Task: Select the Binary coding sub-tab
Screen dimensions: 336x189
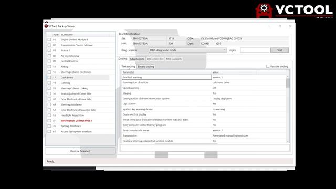Action: 146,67
